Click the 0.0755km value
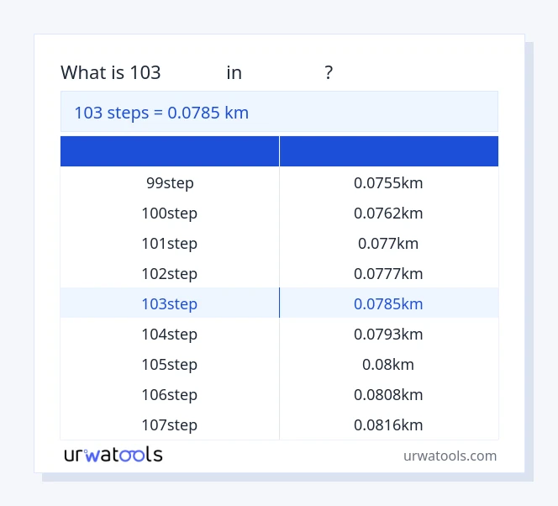558x506 pixels. click(x=388, y=182)
